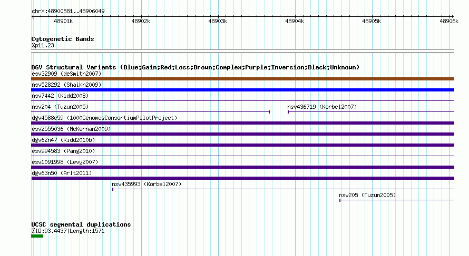Click the nsv436719 variant line's start cap
This screenshot has height=256, width=469.
288,112
